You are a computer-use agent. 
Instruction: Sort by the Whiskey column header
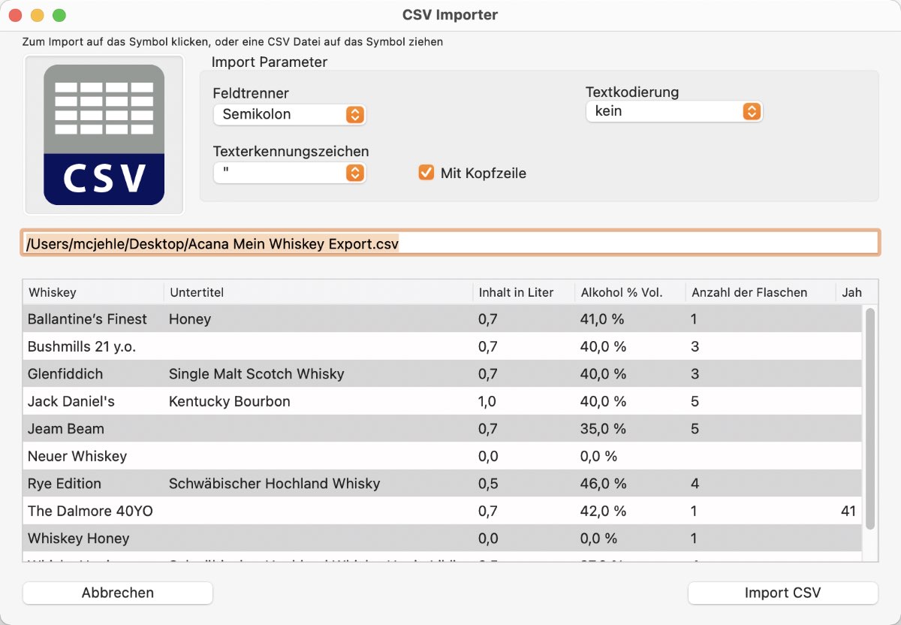tap(93, 292)
